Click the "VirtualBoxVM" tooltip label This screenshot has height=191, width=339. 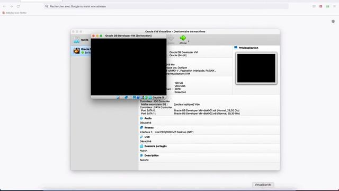[x=263, y=185]
